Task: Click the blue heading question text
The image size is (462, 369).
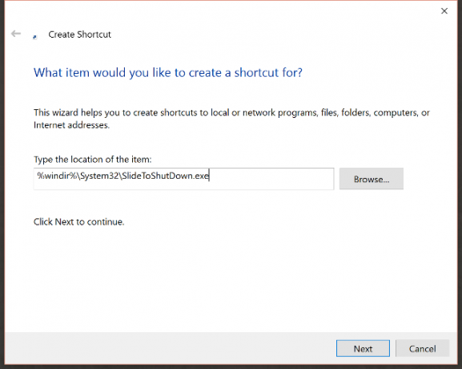Action: (x=168, y=73)
